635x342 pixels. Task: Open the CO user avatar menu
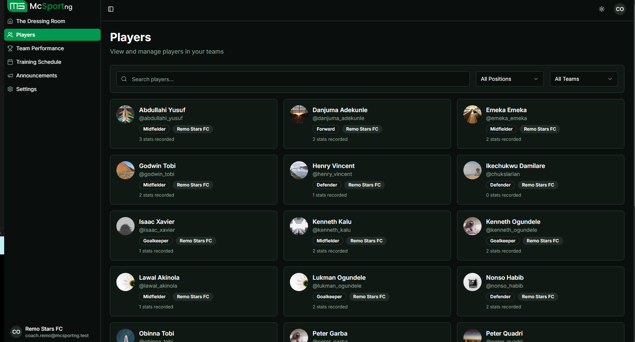620,9
